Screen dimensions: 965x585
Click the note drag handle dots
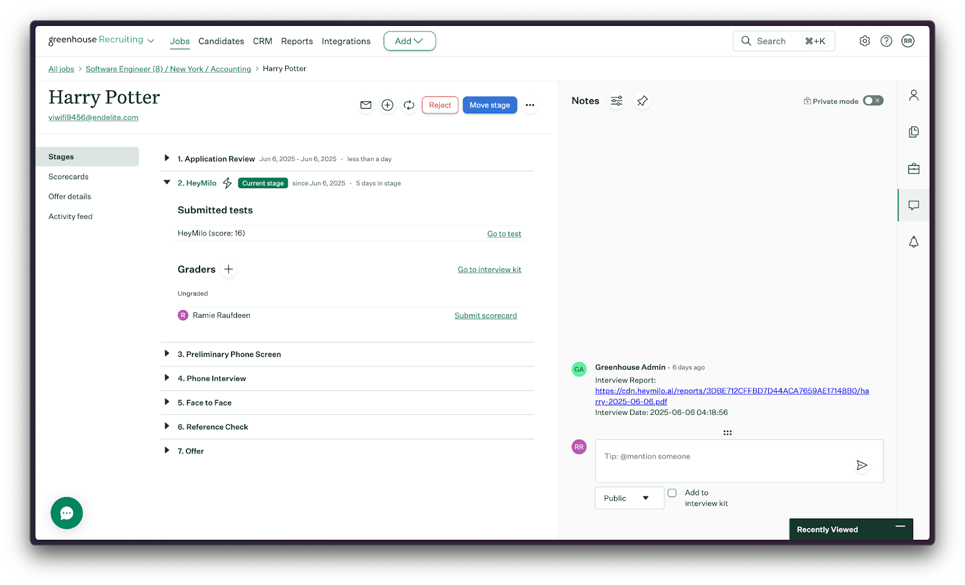727,433
